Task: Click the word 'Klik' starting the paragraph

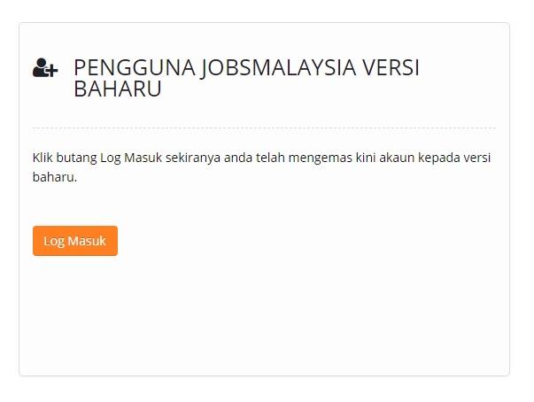Action: [x=43, y=158]
